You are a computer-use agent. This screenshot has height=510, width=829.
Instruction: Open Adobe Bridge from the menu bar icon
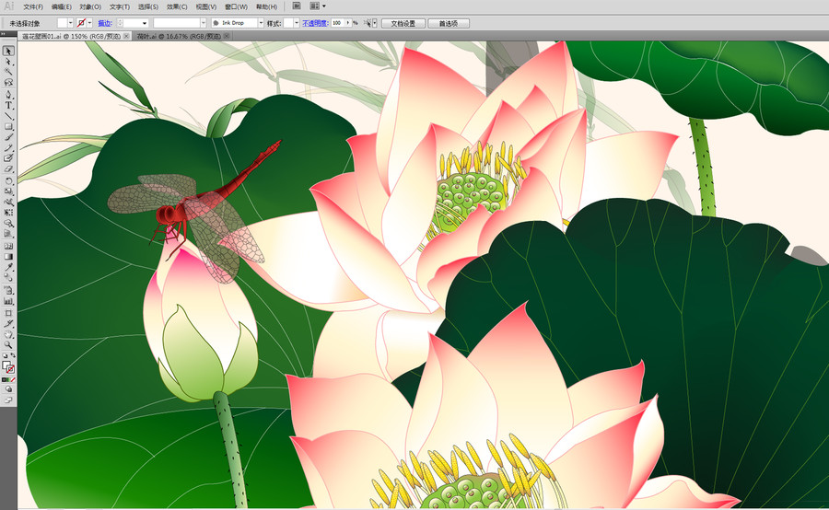pyautogui.click(x=297, y=6)
